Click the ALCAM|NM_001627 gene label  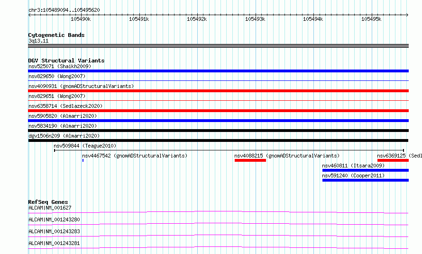click(50, 208)
